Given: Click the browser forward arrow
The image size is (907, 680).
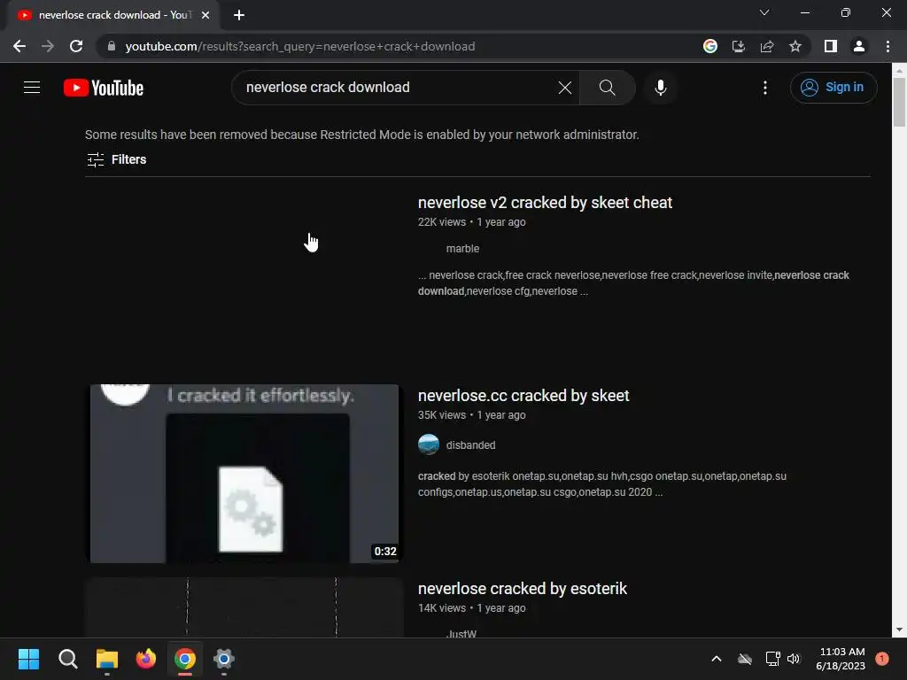Looking at the screenshot, I should coord(48,46).
